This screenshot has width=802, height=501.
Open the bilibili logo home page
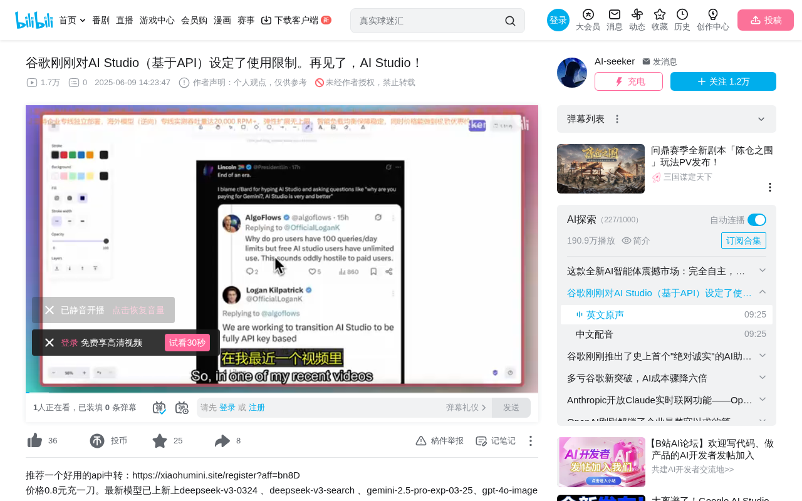(x=34, y=20)
